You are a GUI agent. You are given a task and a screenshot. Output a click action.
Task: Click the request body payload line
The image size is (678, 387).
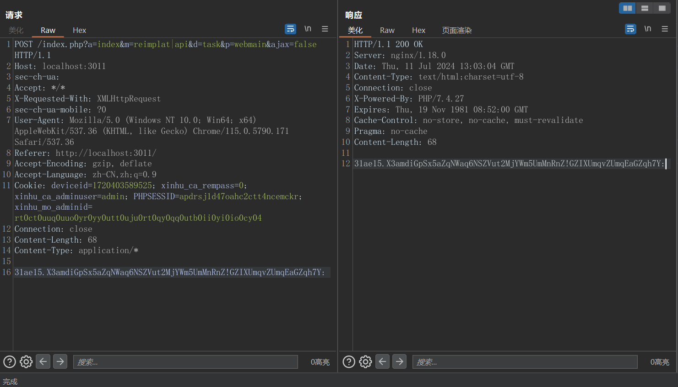170,272
